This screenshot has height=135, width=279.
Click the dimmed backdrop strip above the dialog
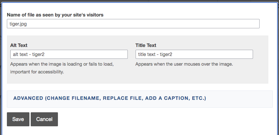[x=140, y=1]
